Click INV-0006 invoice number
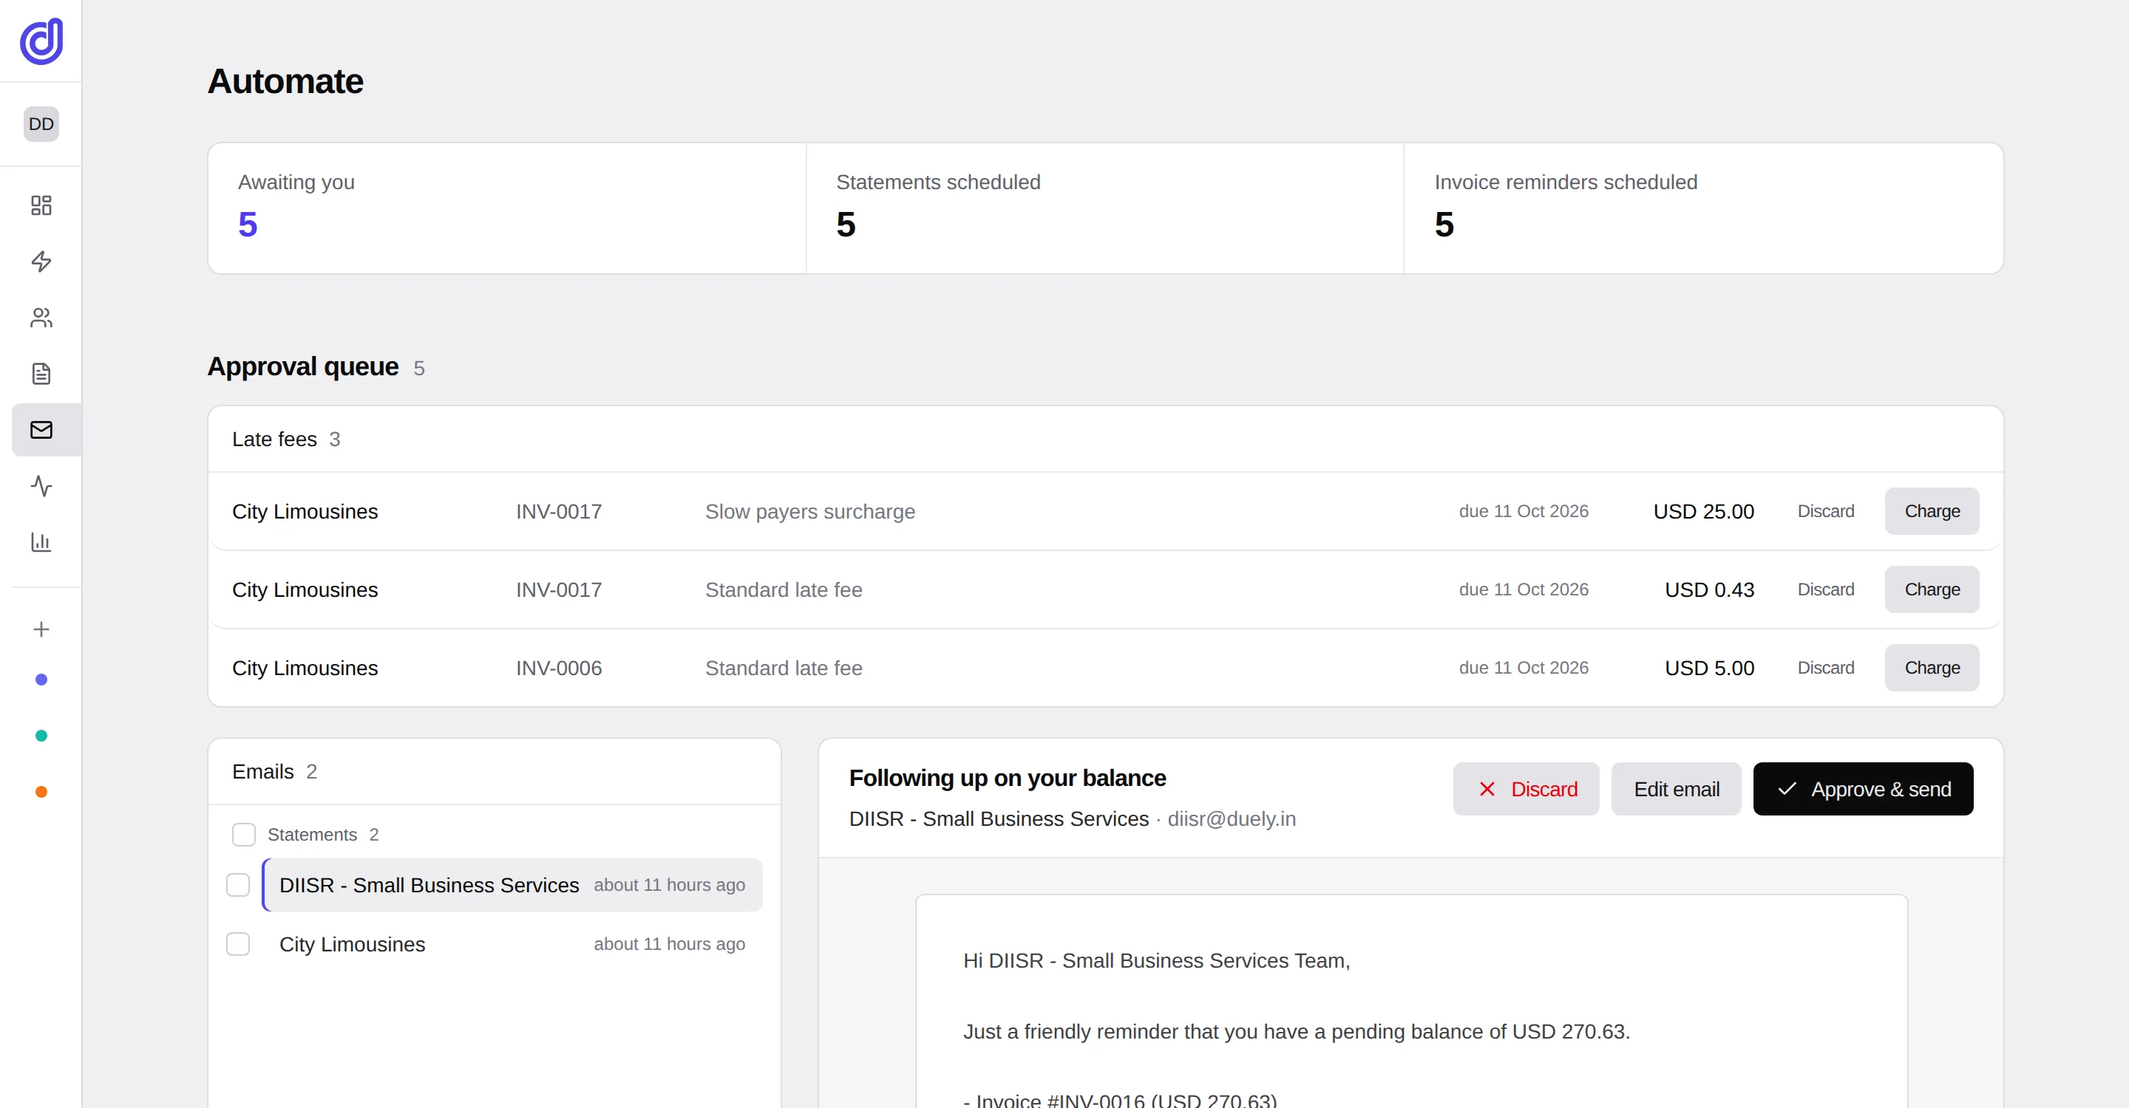Screen dimensions: 2129x1108 coord(559,668)
